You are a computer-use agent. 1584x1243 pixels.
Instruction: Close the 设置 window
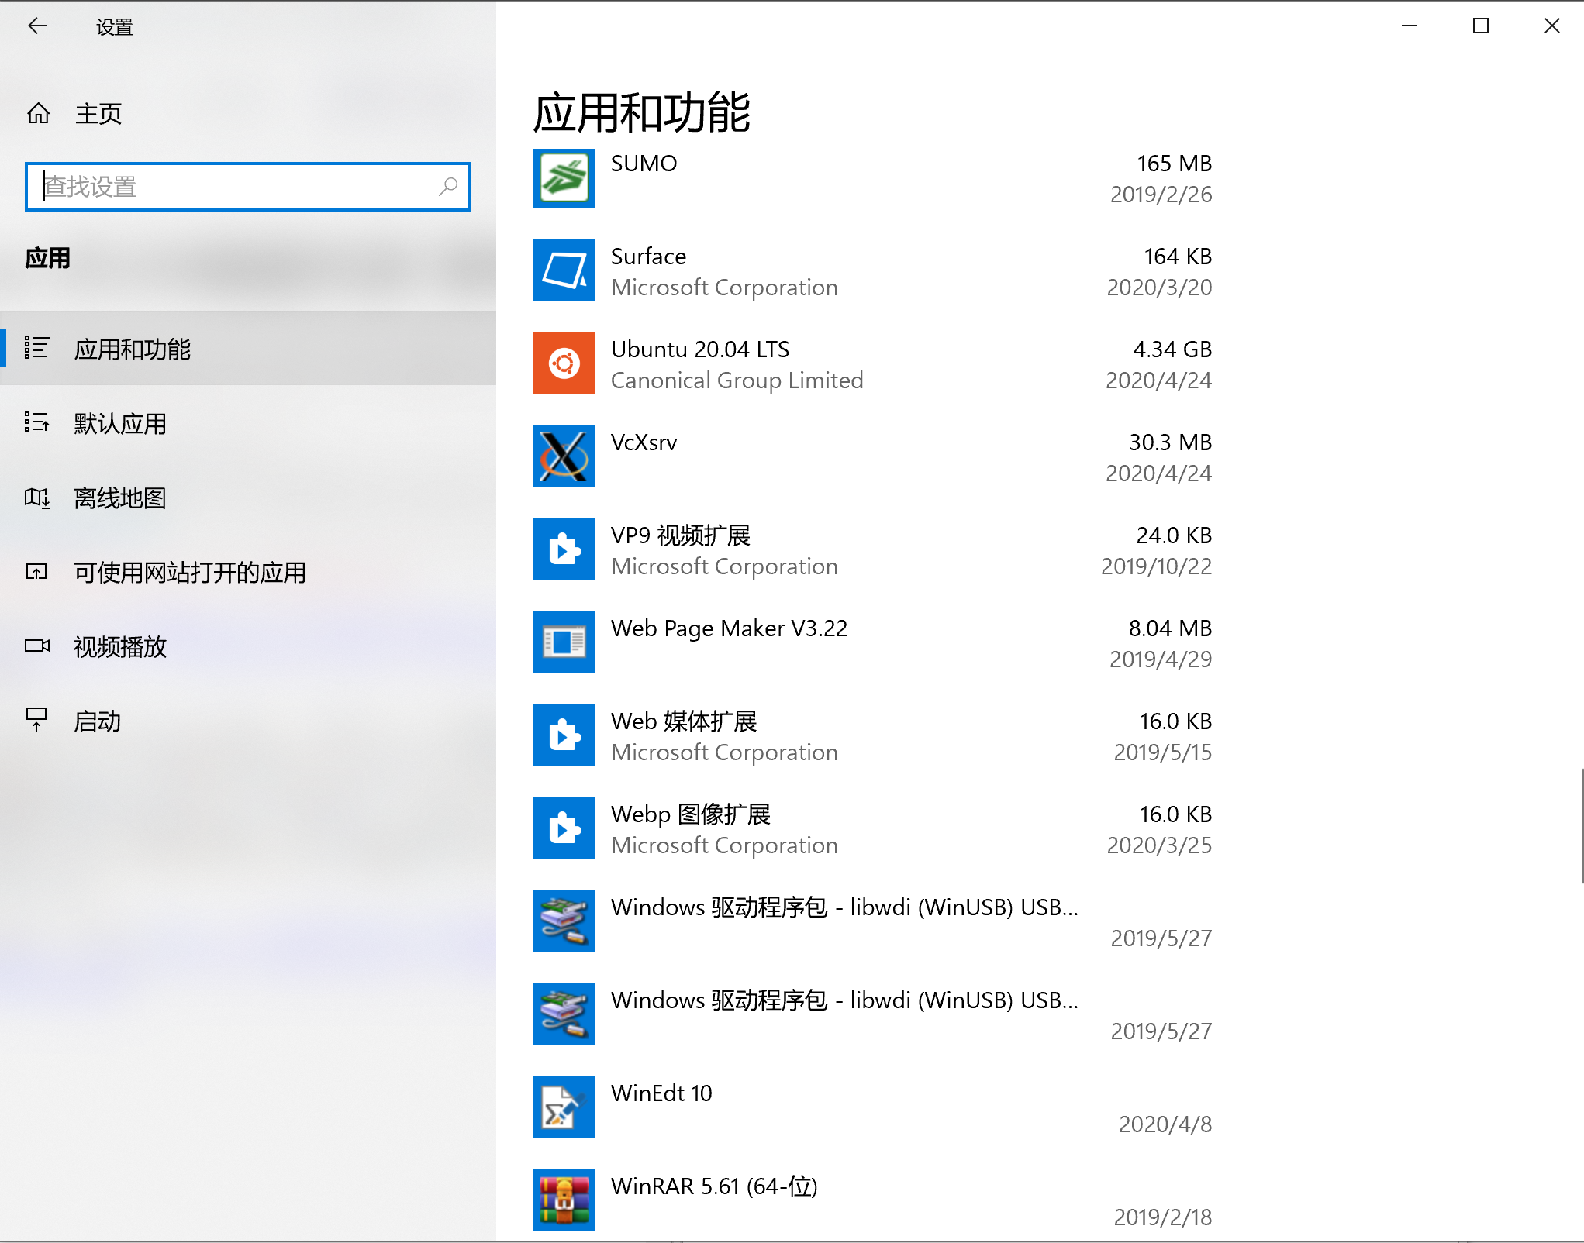[1551, 26]
